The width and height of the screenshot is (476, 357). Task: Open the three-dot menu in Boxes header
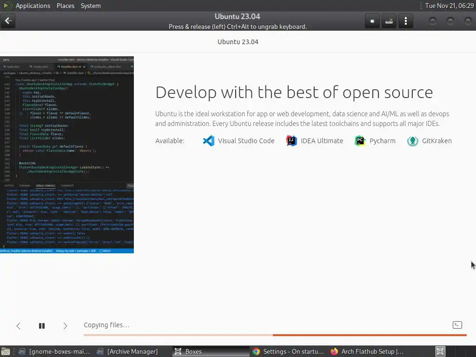[x=405, y=21]
